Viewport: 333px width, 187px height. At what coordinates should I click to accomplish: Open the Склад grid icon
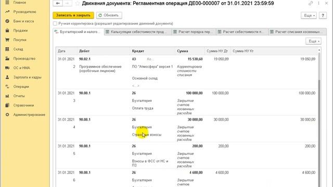7,49
